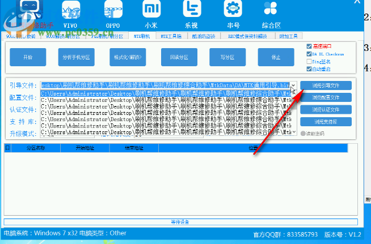Open the 附加工具 tab
The image size is (371, 244).
(288, 36)
